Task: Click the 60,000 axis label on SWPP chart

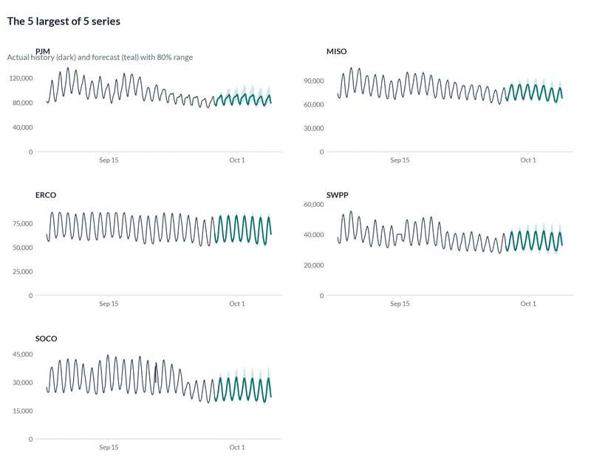Action: [x=313, y=204]
